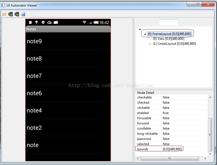Click Node Detail scroll up arrow

(x=210, y=97)
